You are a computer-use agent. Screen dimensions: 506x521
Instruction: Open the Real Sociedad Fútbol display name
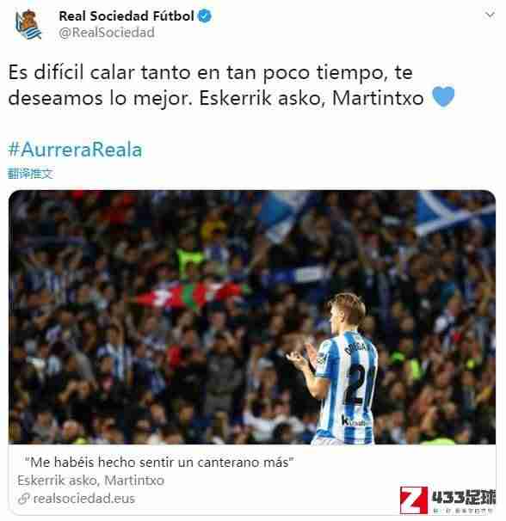click(126, 15)
